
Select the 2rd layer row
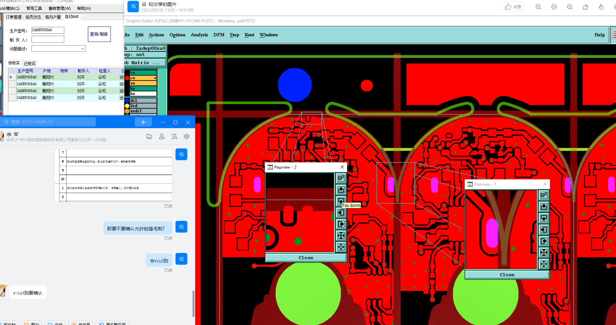(143, 106)
